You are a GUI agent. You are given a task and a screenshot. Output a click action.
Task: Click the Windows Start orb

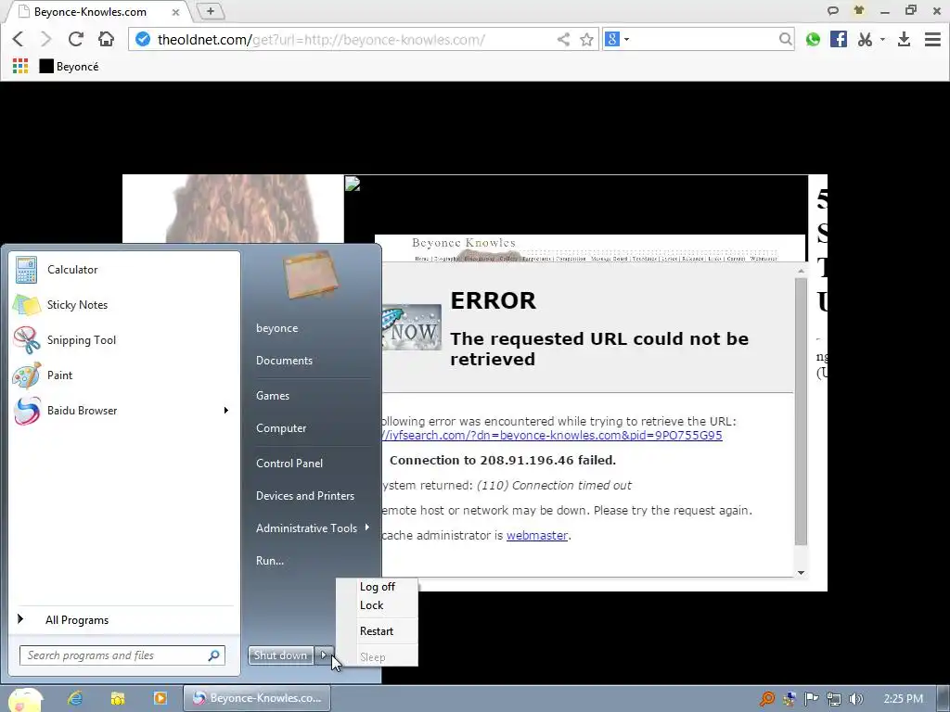pyautogui.click(x=25, y=699)
